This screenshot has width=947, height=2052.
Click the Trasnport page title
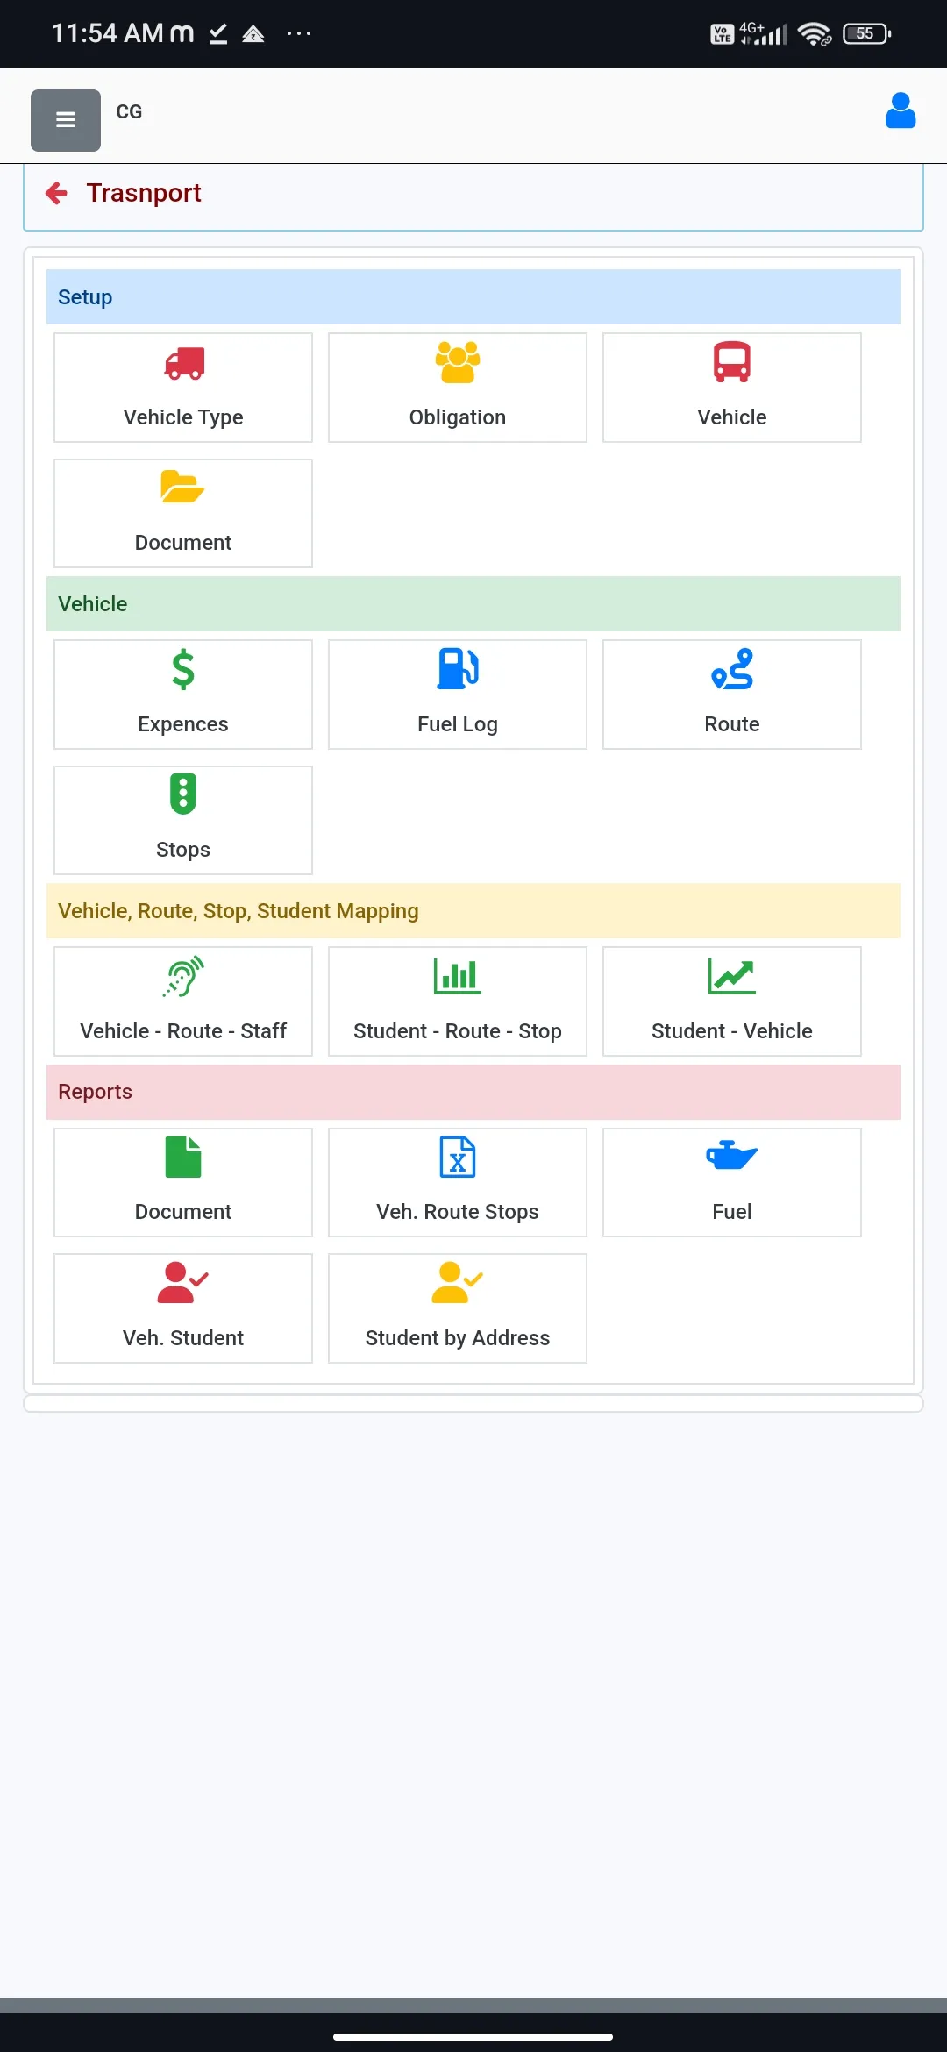tap(144, 193)
